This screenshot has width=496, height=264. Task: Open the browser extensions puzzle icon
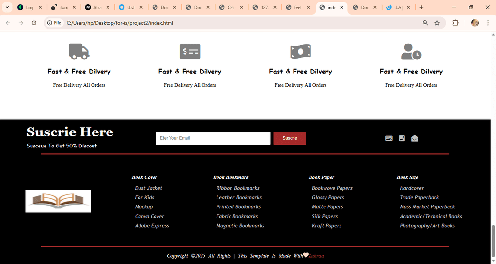pos(455,23)
